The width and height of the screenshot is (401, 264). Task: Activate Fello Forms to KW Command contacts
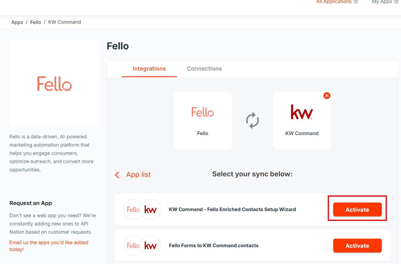tap(357, 246)
